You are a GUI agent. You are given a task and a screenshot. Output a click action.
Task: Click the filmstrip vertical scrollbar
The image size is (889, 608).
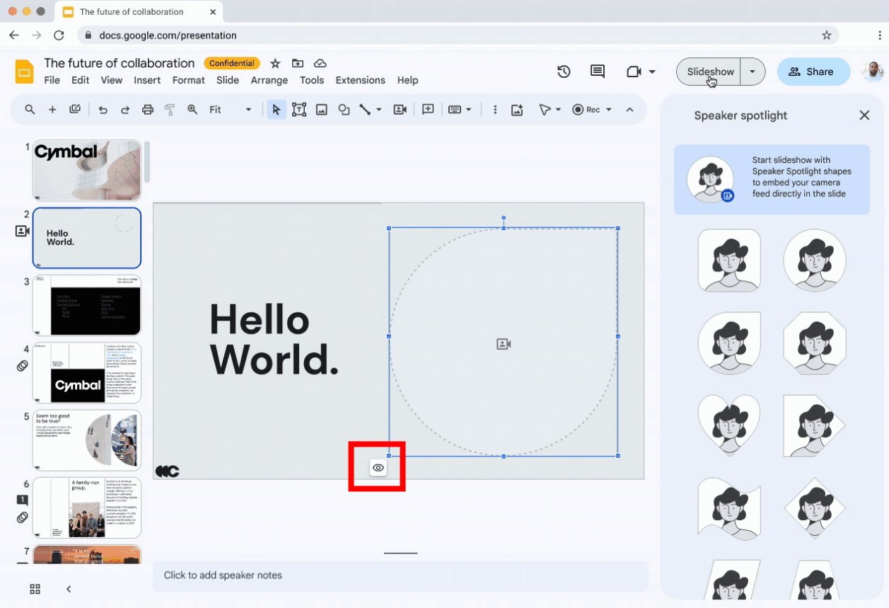pyautogui.click(x=147, y=161)
